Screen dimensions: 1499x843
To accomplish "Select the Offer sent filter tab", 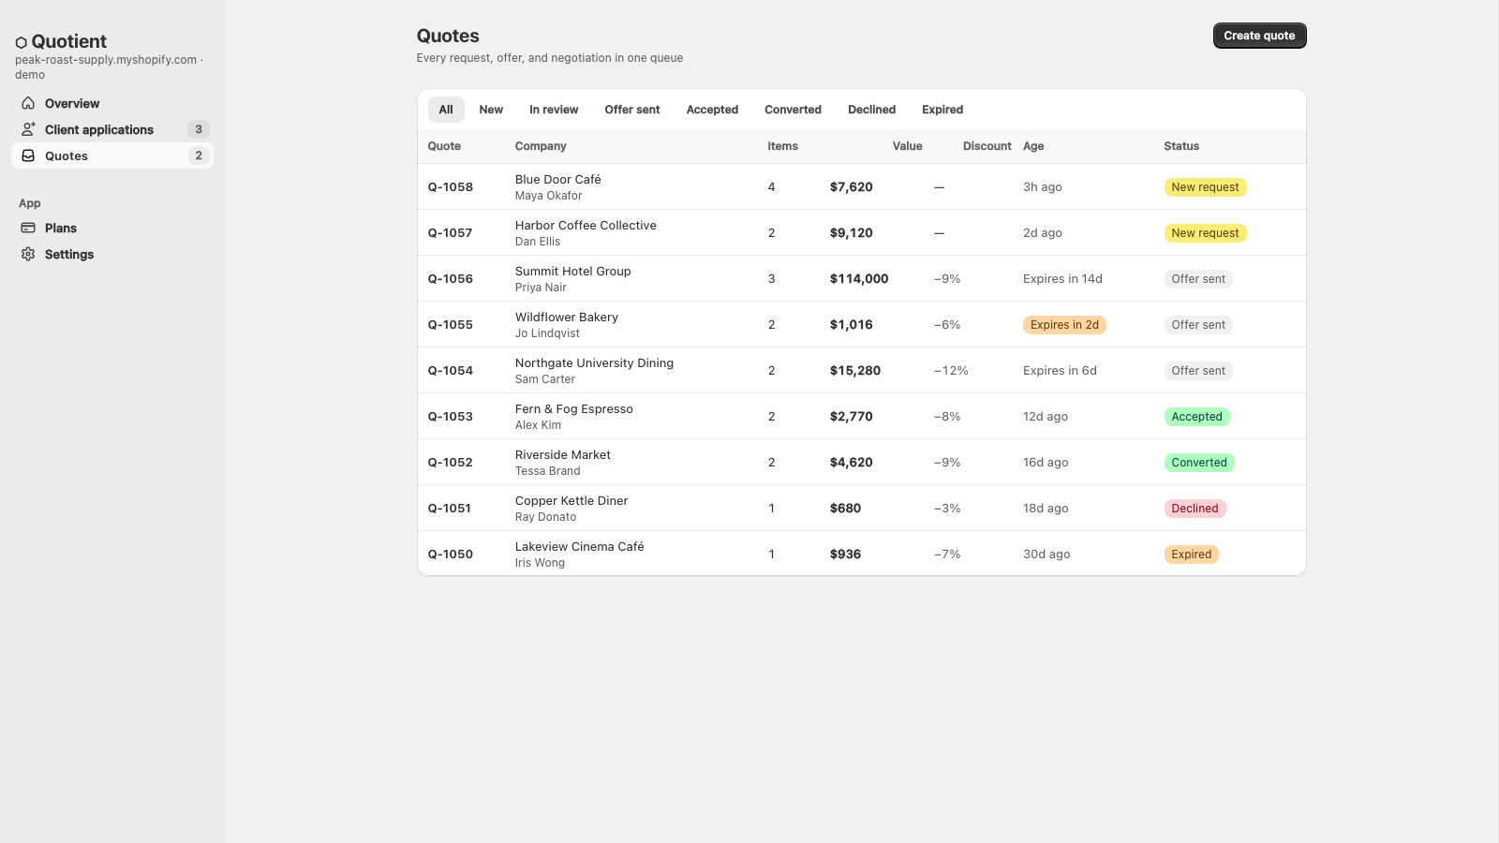I will (x=632, y=110).
